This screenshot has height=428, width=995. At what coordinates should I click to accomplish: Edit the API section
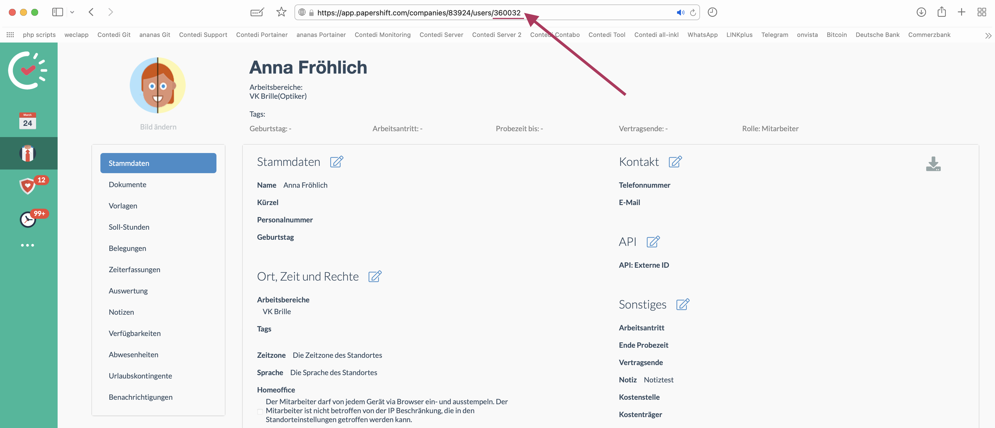pos(653,242)
